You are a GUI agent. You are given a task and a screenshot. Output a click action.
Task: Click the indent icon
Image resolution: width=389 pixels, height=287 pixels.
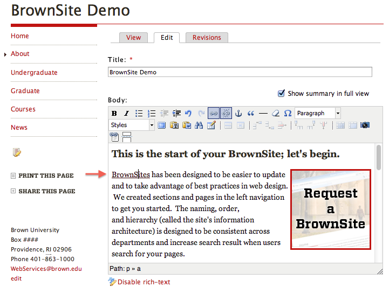tap(176, 114)
